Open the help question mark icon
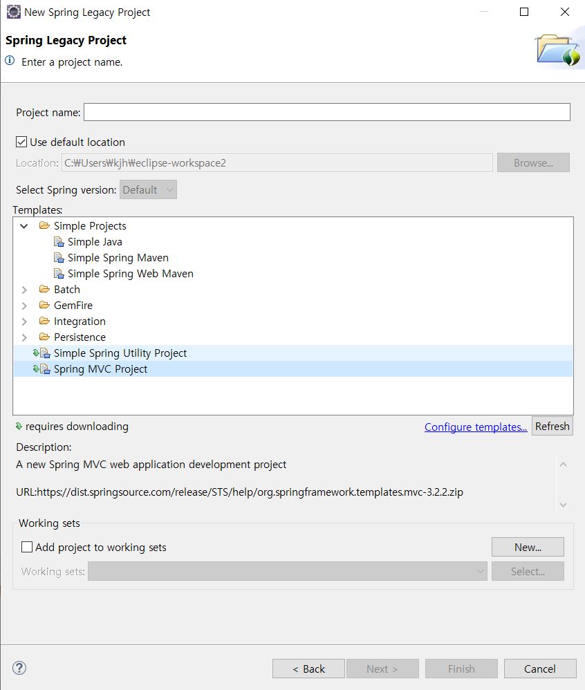The height and width of the screenshot is (690, 585). tap(19, 668)
